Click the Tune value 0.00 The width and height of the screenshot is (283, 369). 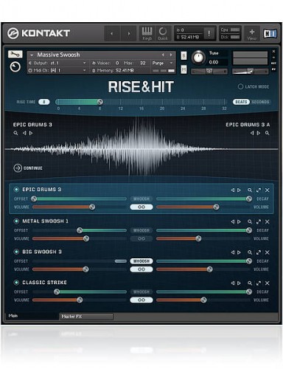pyautogui.click(x=214, y=62)
